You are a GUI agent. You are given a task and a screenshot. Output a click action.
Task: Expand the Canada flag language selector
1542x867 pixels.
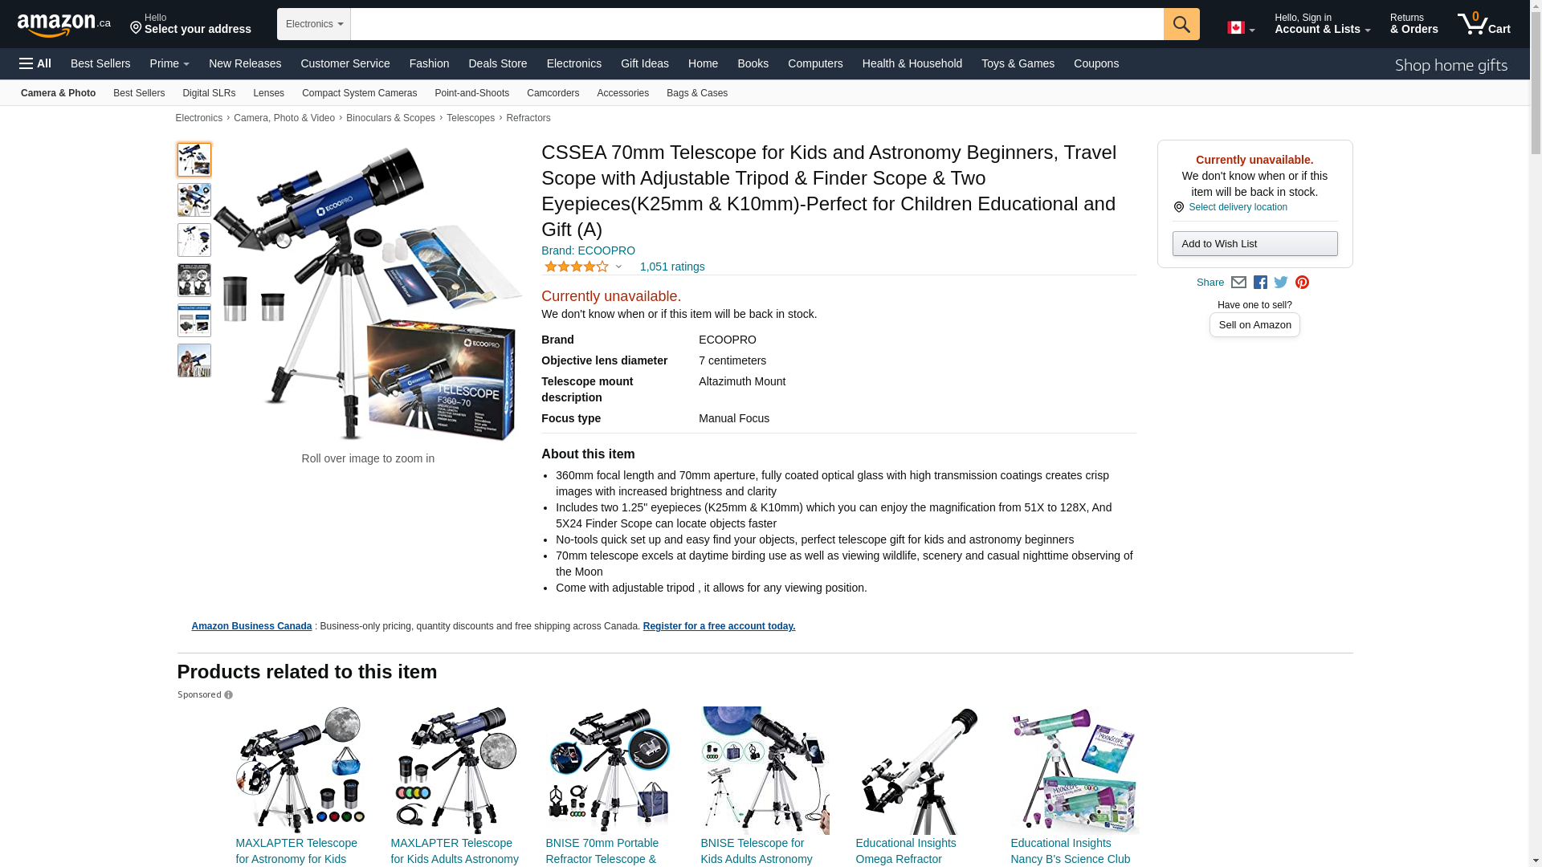[x=1240, y=28]
